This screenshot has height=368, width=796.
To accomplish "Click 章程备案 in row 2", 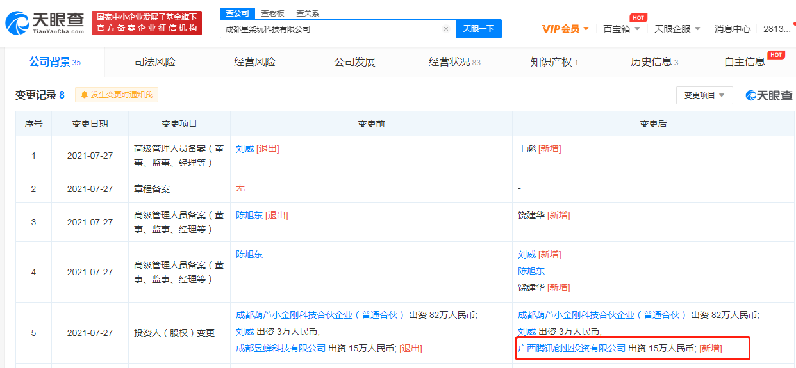I will point(152,189).
